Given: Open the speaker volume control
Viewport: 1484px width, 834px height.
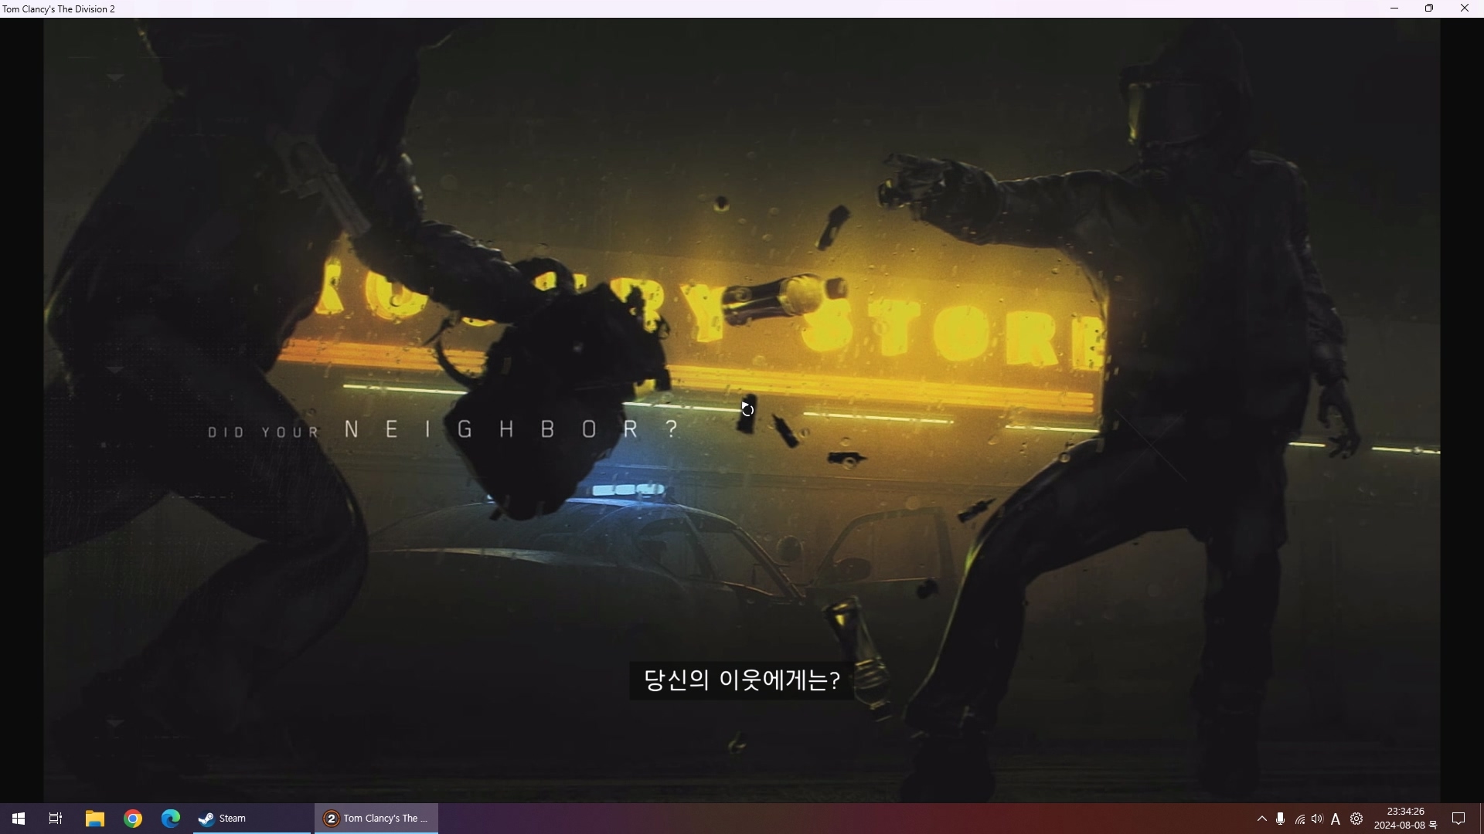Looking at the screenshot, I should [1318, 819].
